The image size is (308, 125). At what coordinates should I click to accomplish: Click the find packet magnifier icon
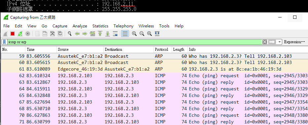coord(70,34)
